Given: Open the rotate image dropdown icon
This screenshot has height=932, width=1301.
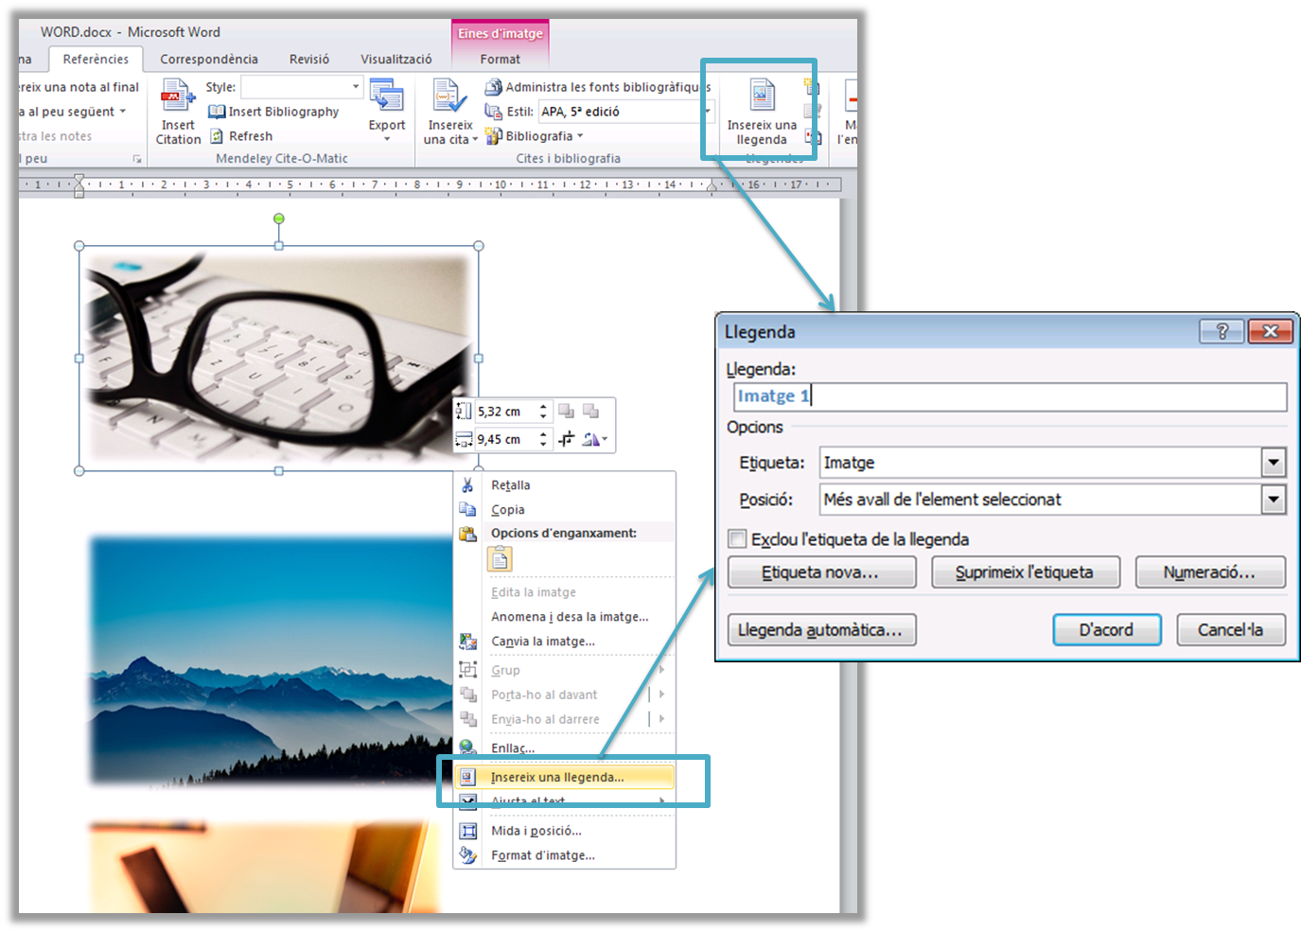Looking at the screenshot, I should pos(595,439).
